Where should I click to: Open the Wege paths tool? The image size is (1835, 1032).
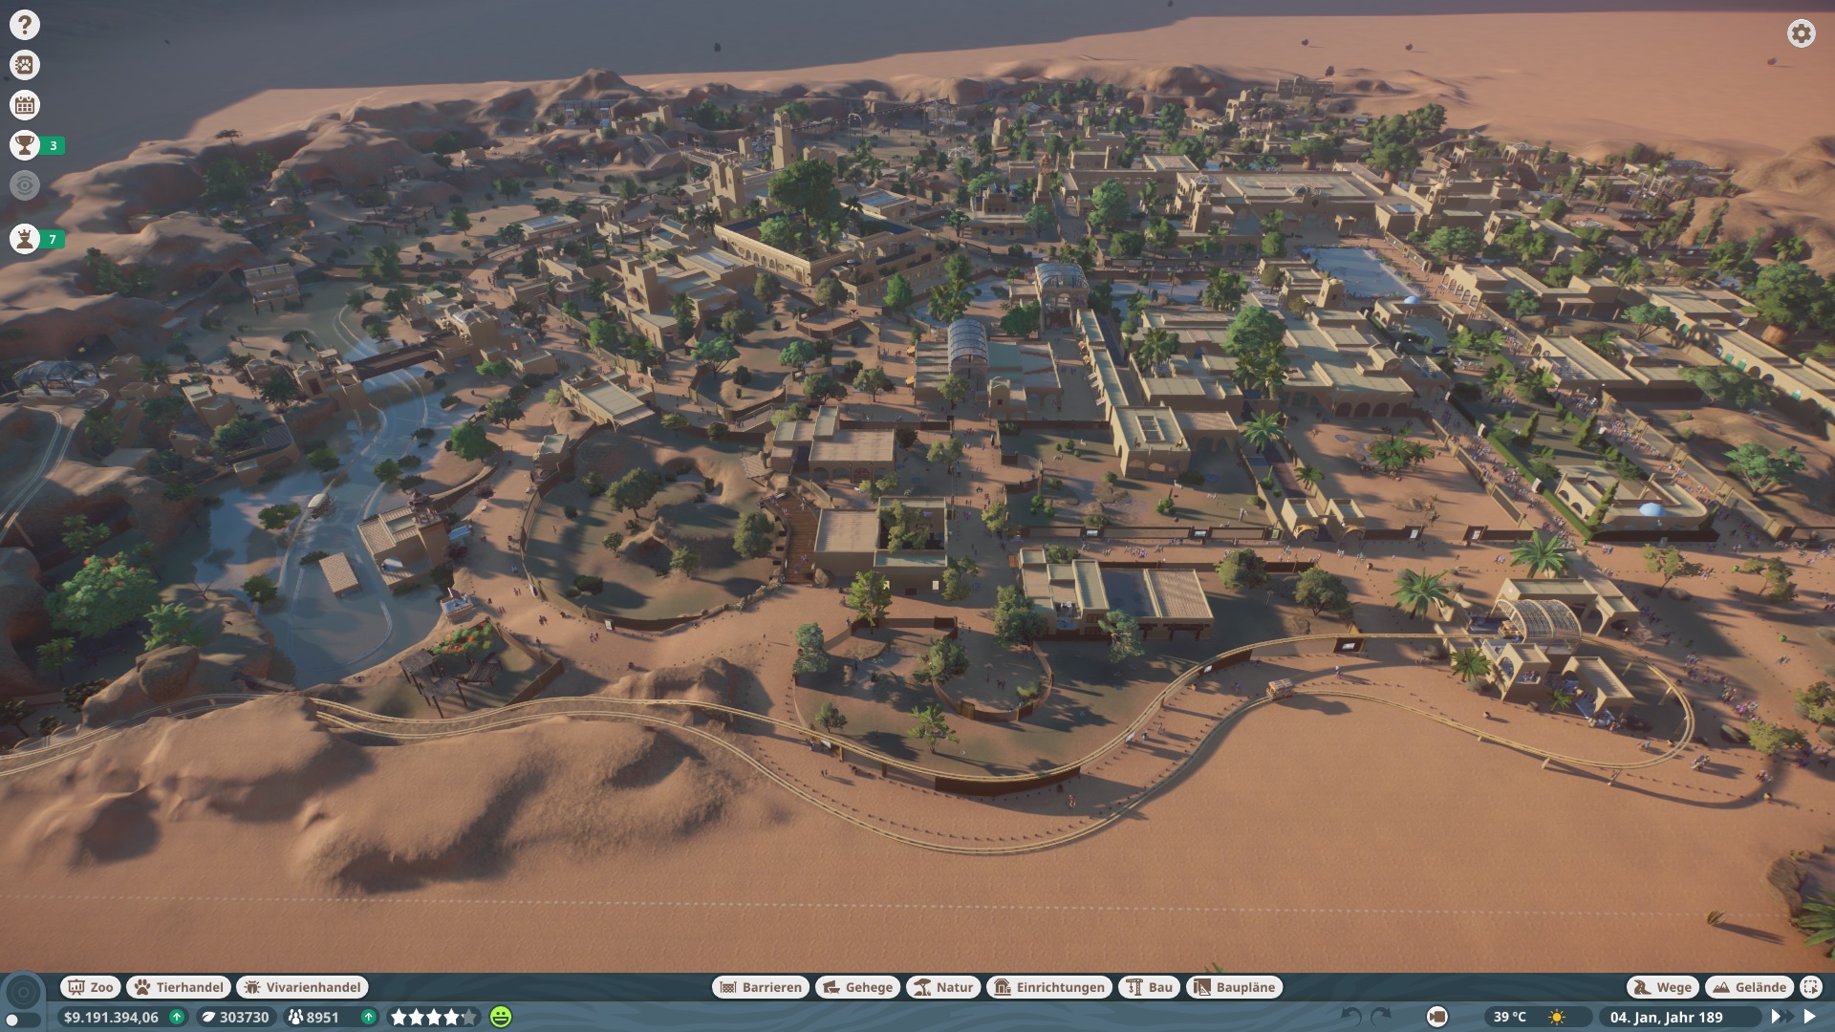coord(1663,987)
